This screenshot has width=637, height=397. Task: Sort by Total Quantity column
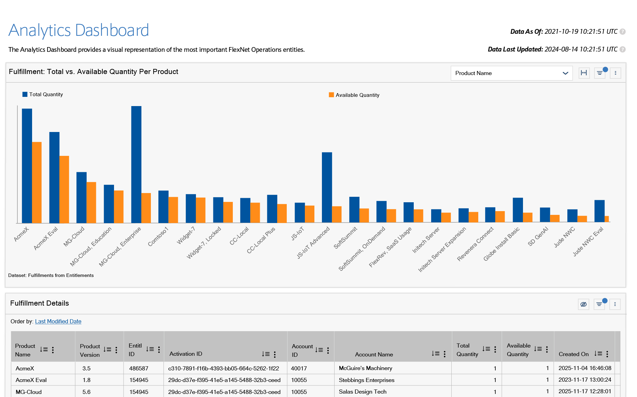coord(486,349)
